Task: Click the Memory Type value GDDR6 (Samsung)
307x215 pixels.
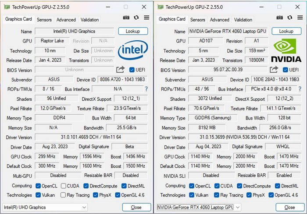Action: tap(213, 118)
